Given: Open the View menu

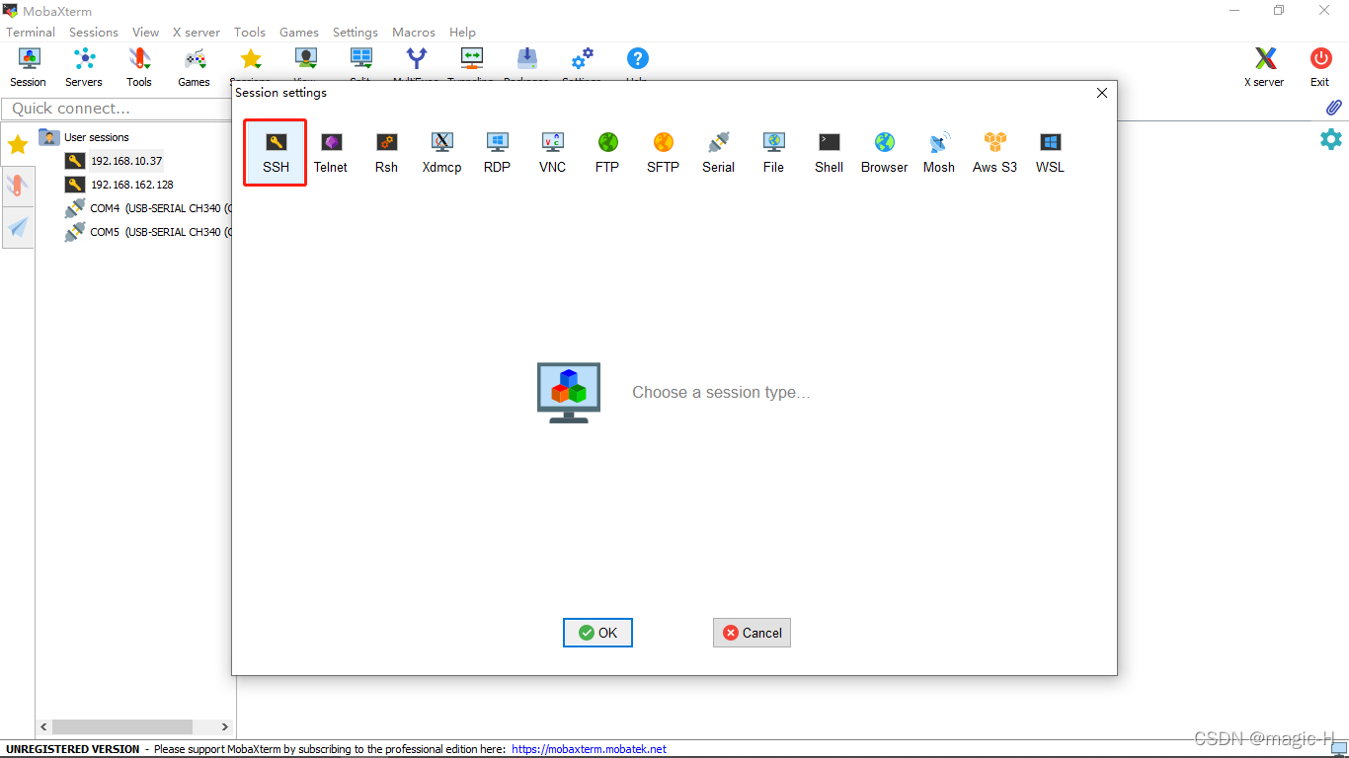Looking at the screenshot, I should click(145, 32).
